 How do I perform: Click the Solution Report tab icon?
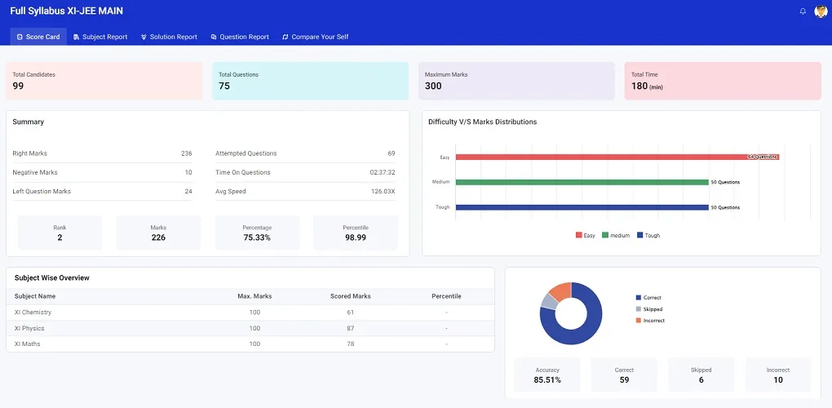coord(144,37)
